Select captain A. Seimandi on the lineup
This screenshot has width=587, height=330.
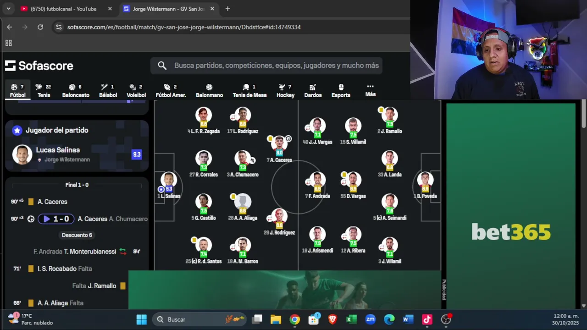389,207
